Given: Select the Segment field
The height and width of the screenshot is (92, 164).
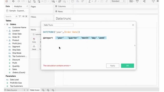Looking at the screenshot, I should (x=16, y=47).
